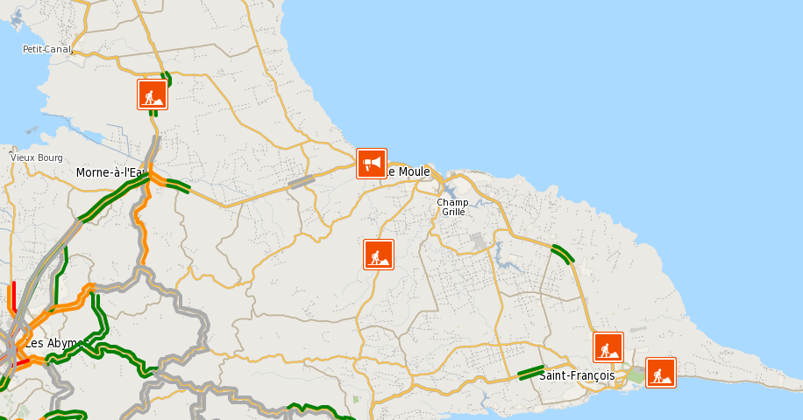Click the Le Moule town label
This screenshot has width=803, height=420.
coord(409,171)
